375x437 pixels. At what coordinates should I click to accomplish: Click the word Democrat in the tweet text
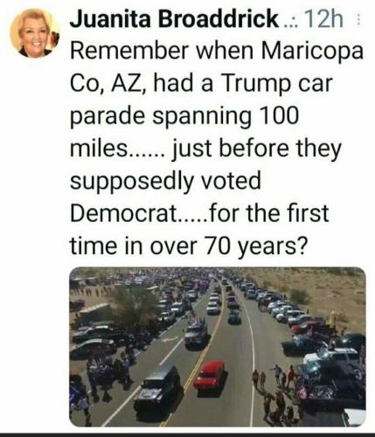(x=125, y=213)
